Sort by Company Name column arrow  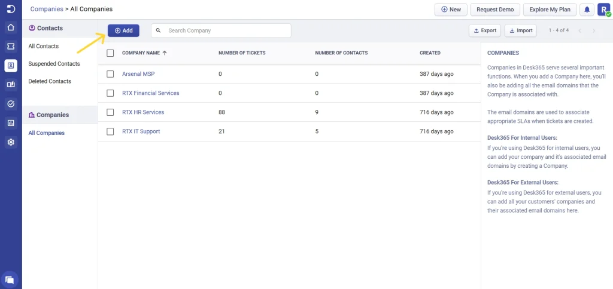(x=165, y=53)
